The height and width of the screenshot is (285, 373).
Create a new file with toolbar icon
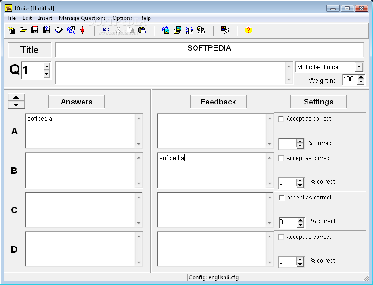[11, 30]
